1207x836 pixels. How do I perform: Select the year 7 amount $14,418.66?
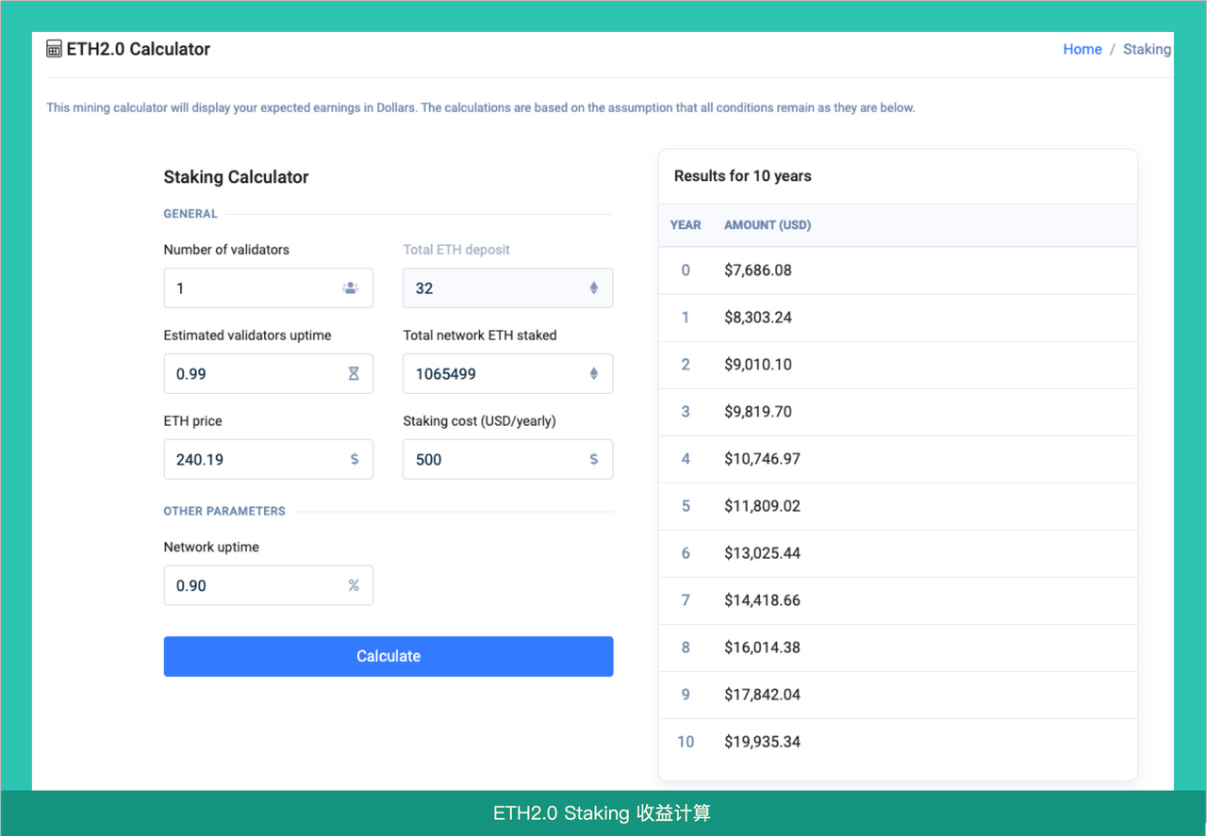[763, 600]
